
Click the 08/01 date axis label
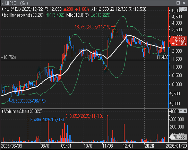tap(45, 146)
